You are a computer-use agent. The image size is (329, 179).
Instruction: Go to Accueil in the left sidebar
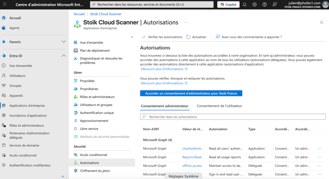15,18
